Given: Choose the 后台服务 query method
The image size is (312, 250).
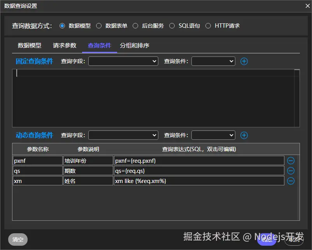Looking at the screenshot, I should click(135, 26).
